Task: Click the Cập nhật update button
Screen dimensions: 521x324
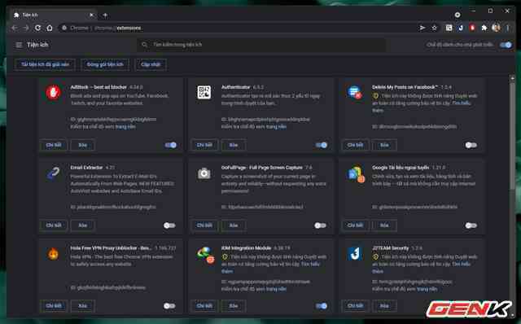Action: click(151, 64)
